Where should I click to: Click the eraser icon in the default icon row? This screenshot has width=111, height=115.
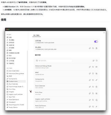tap(90, 48)
